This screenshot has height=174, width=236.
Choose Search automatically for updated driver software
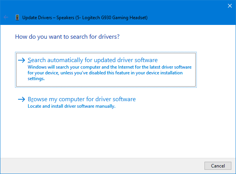(x=106, y=70)
